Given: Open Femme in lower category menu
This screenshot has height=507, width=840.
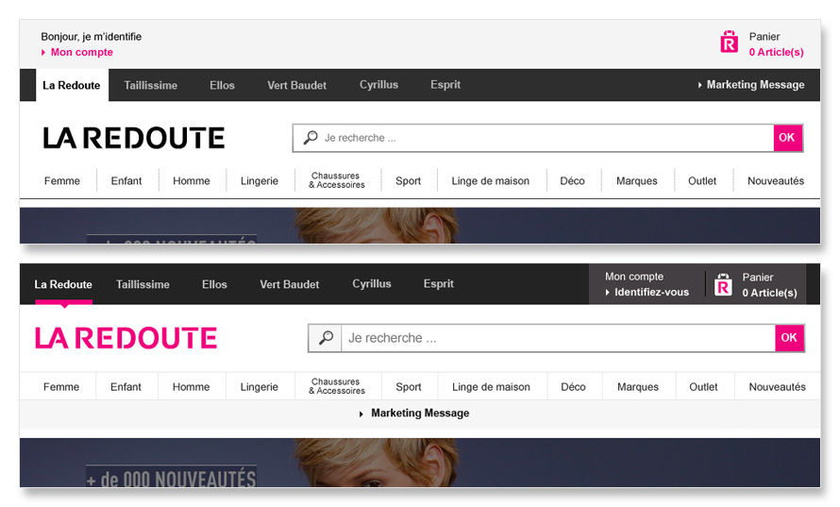Looking at the screenshot, I should point(61,387).
